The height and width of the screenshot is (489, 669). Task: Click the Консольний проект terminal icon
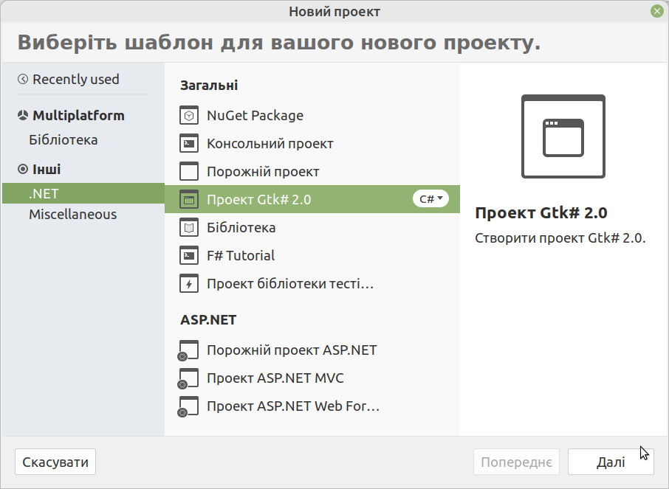tap(189, 144)
